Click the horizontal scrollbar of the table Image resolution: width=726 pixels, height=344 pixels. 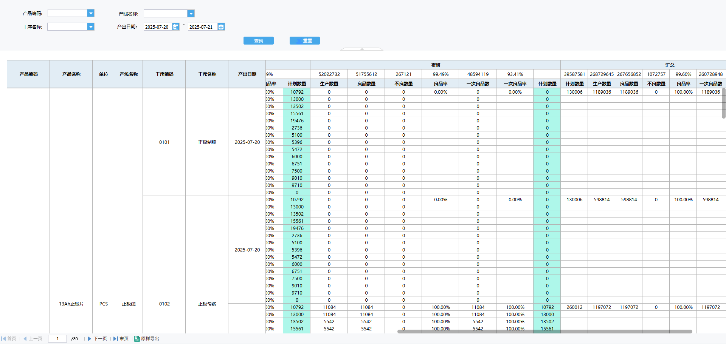tap(544, 332)
